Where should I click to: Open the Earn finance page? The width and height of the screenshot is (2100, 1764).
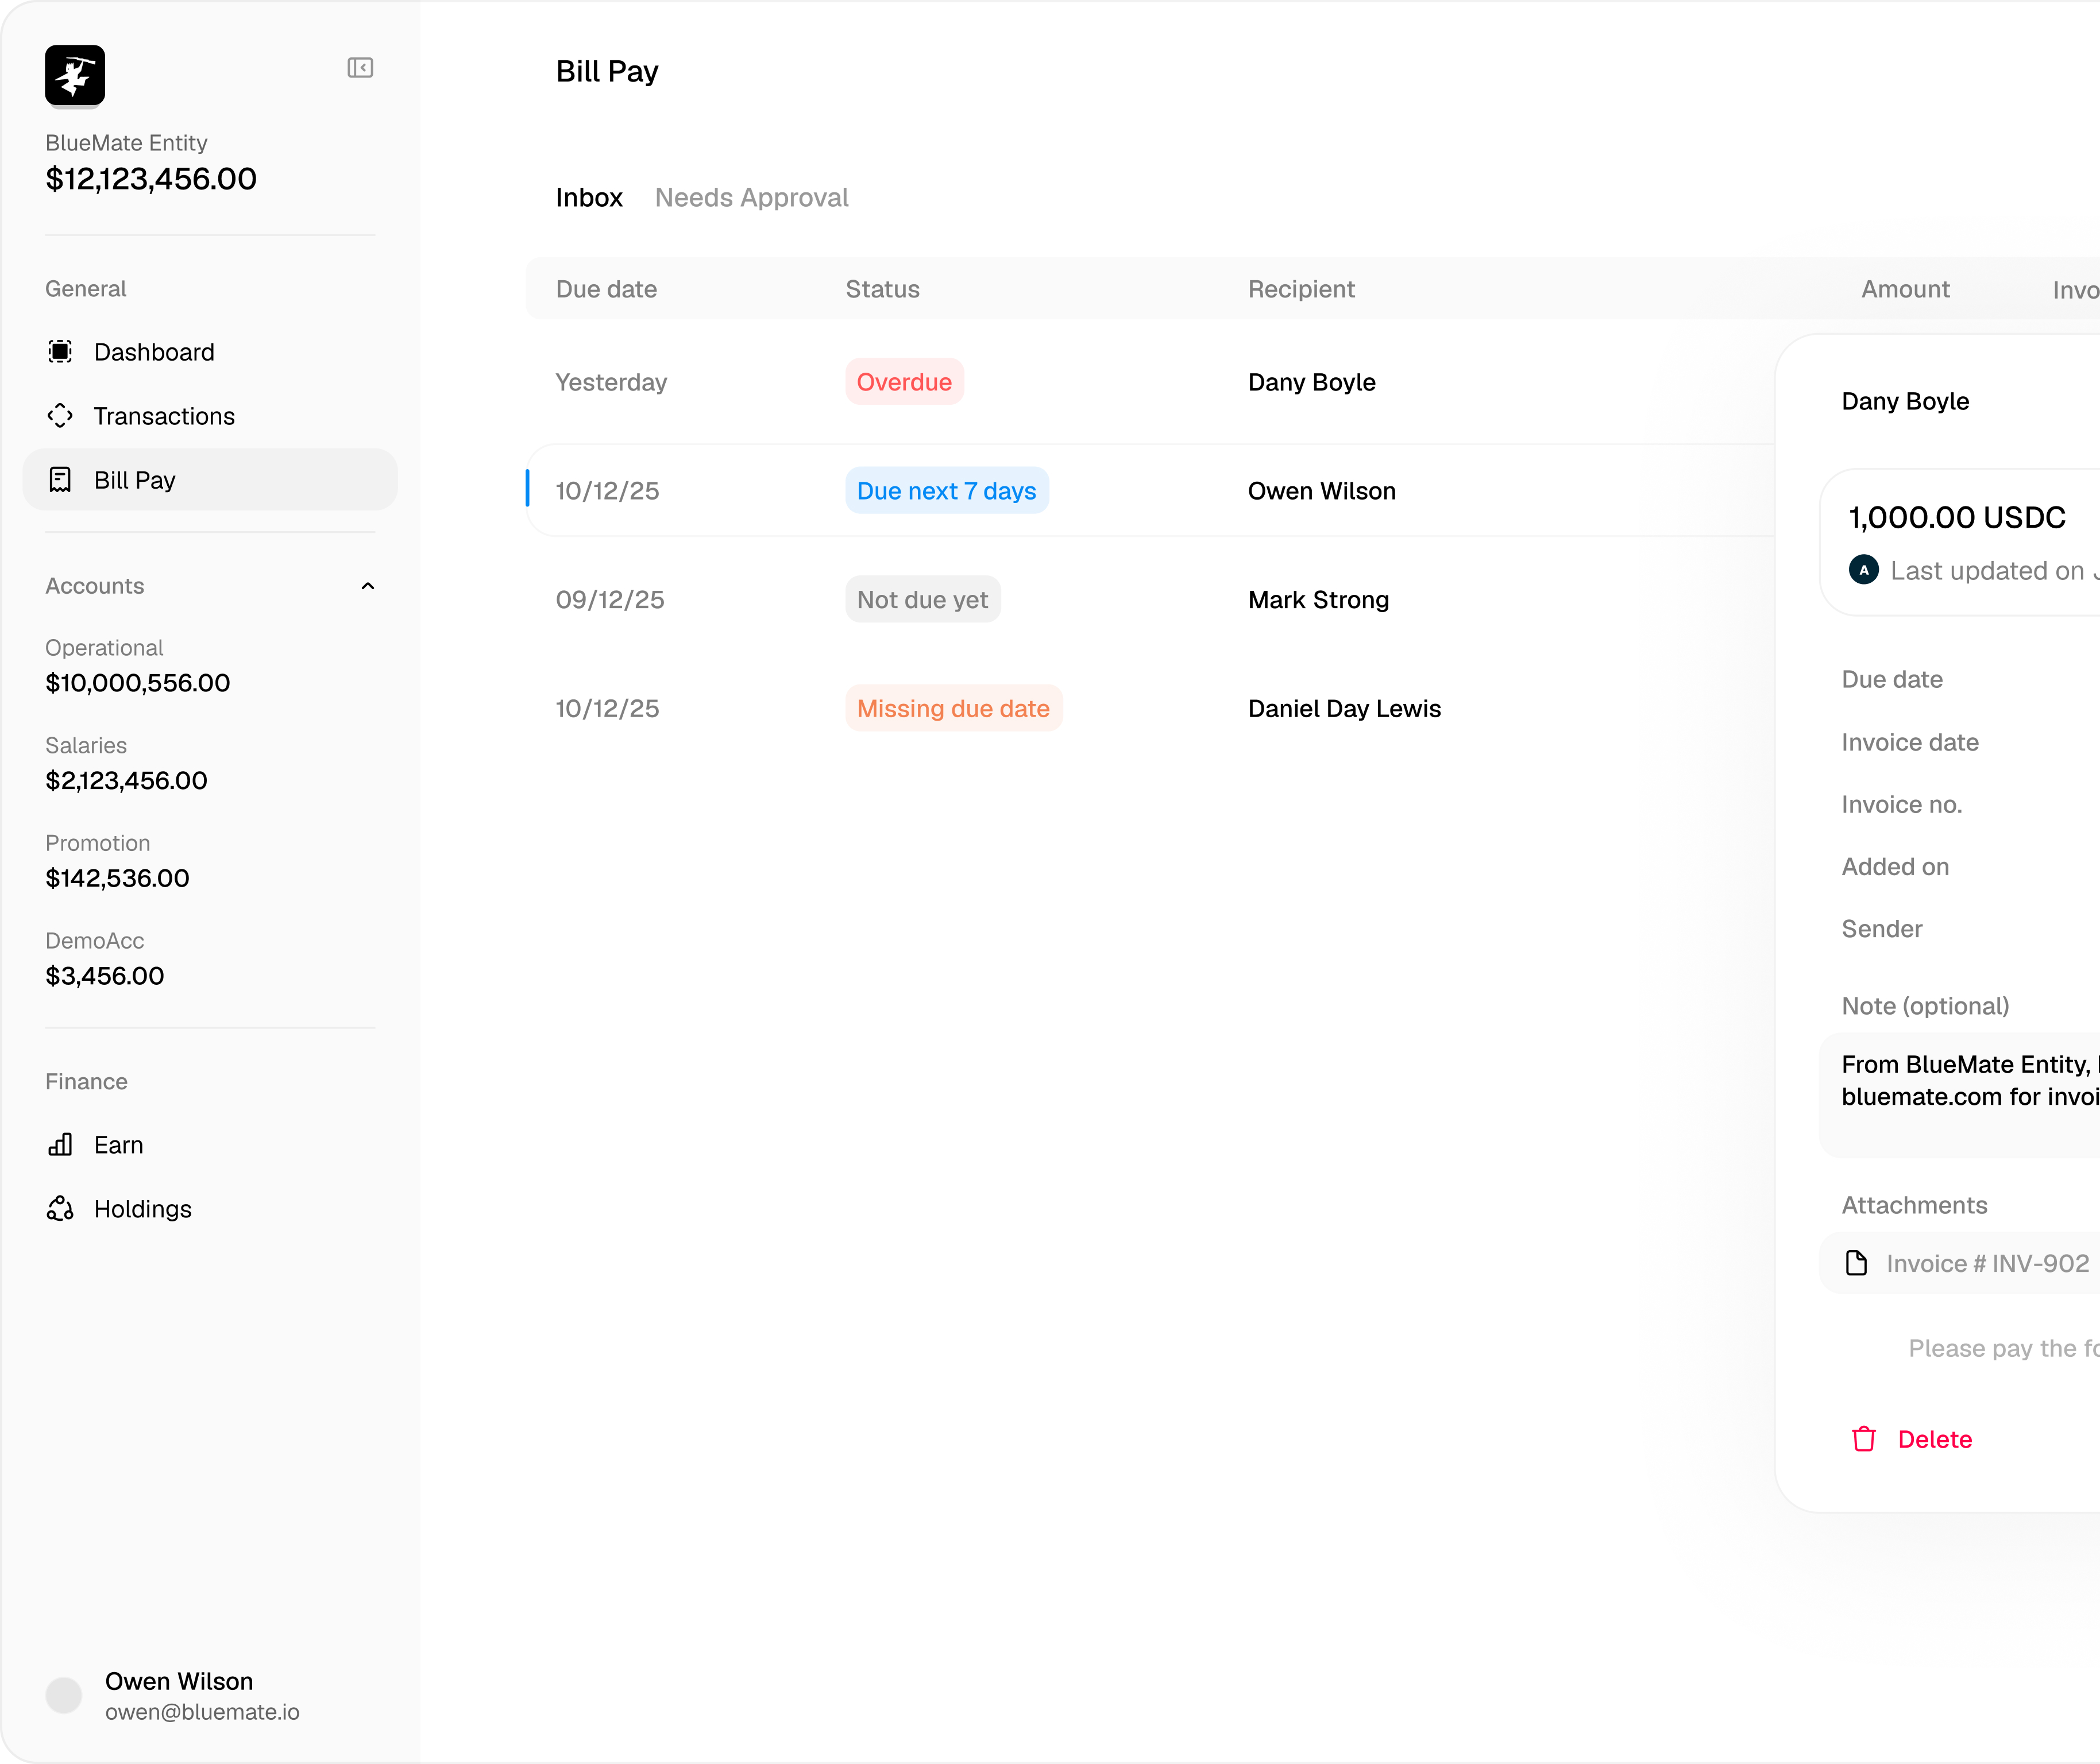118,1145
